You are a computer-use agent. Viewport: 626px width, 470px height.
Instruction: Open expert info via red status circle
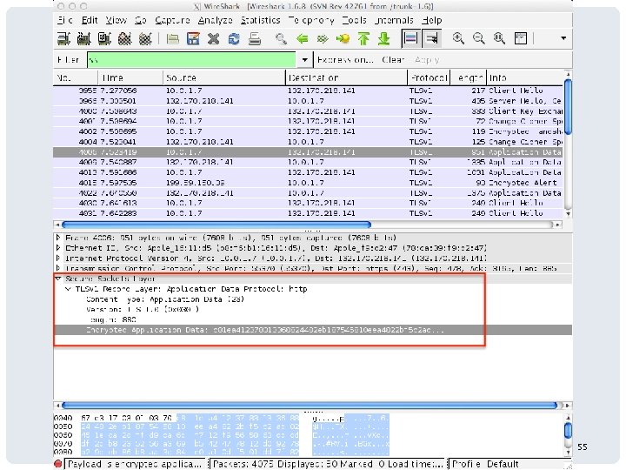coord(58,464)
